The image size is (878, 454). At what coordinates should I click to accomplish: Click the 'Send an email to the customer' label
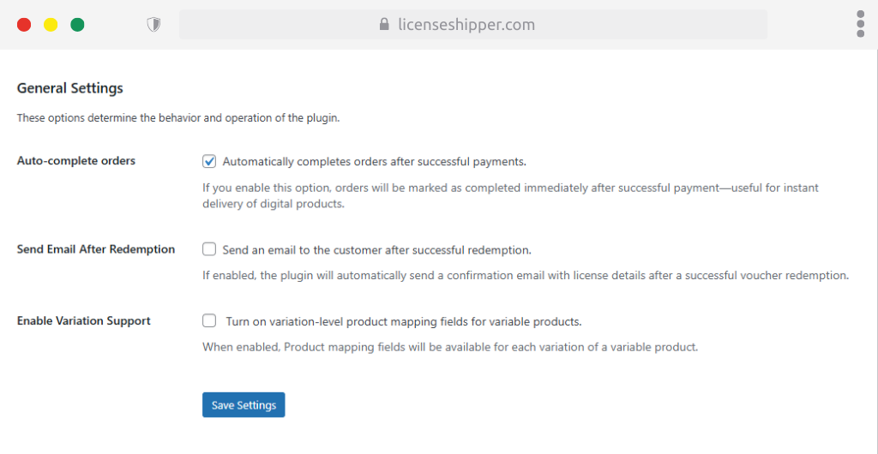[376, 250]
